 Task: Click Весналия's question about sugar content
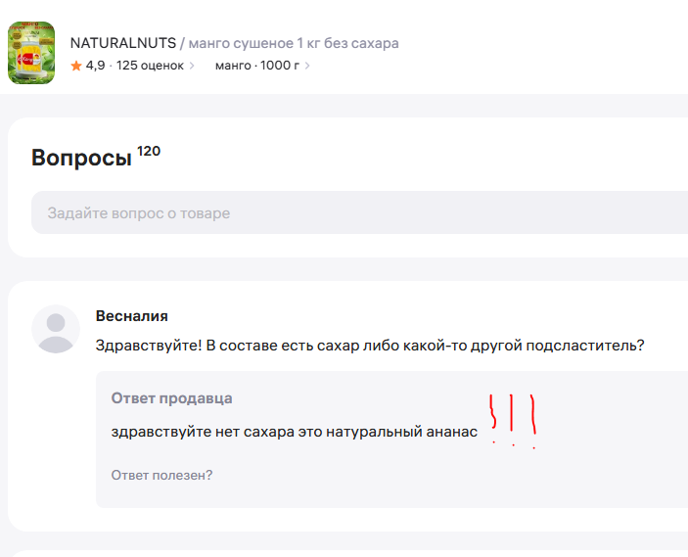(370, 346)
